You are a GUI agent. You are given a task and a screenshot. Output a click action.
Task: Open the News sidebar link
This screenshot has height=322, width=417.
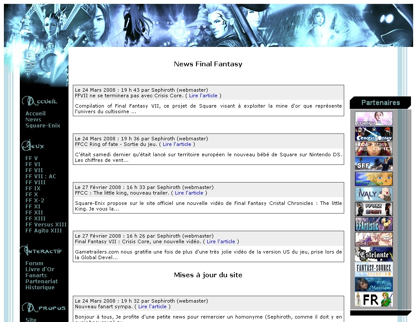coord(33,120)
